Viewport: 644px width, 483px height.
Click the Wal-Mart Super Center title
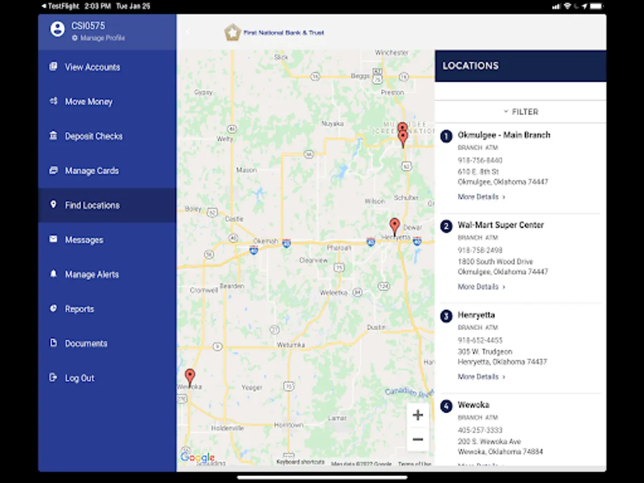[501, 225]
